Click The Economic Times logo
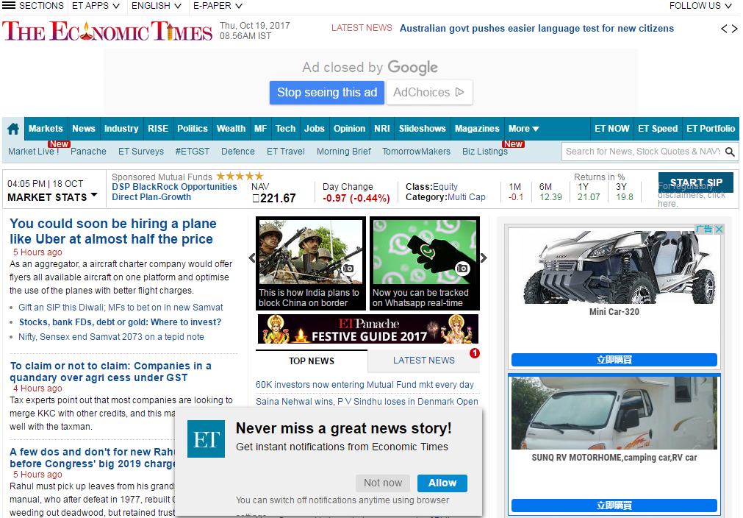 point(107,31)
